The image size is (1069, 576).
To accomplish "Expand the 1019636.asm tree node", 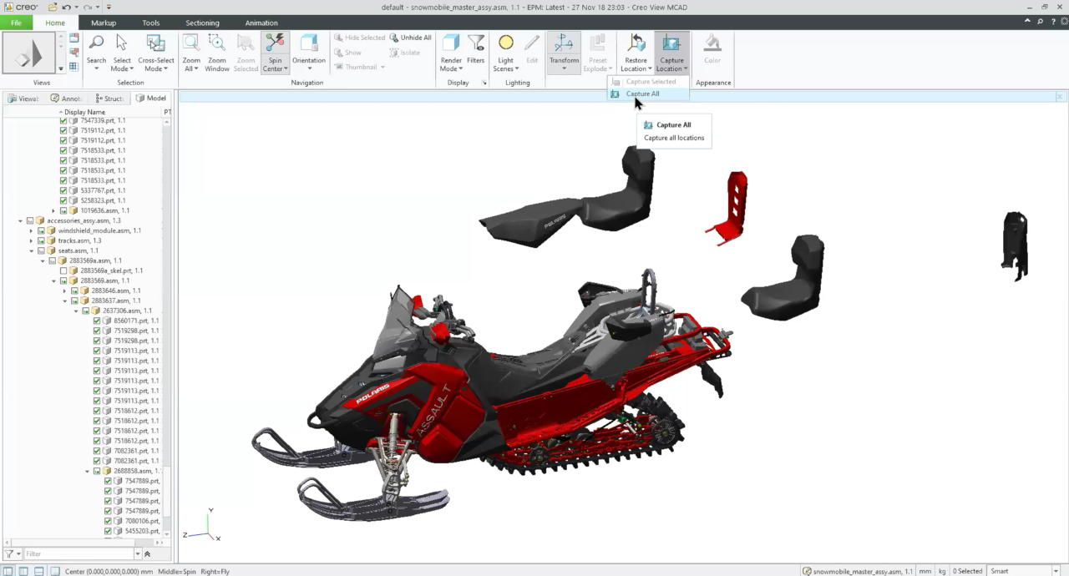I will click(x=53, y=210).
